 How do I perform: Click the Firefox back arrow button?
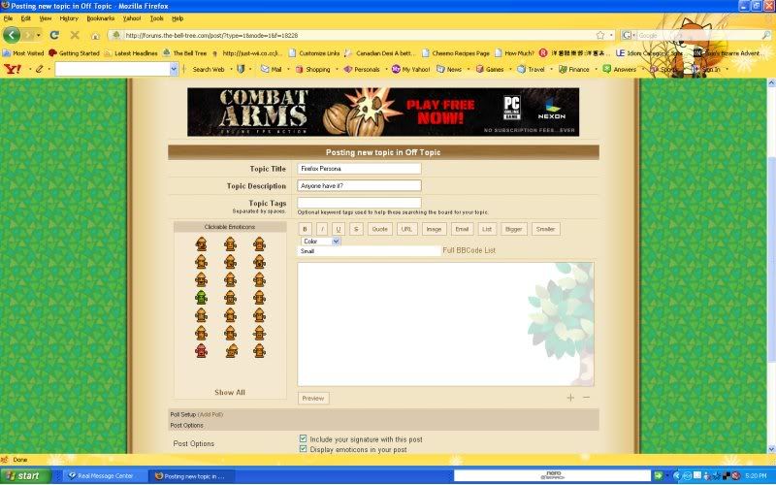(x=13, y=35)
